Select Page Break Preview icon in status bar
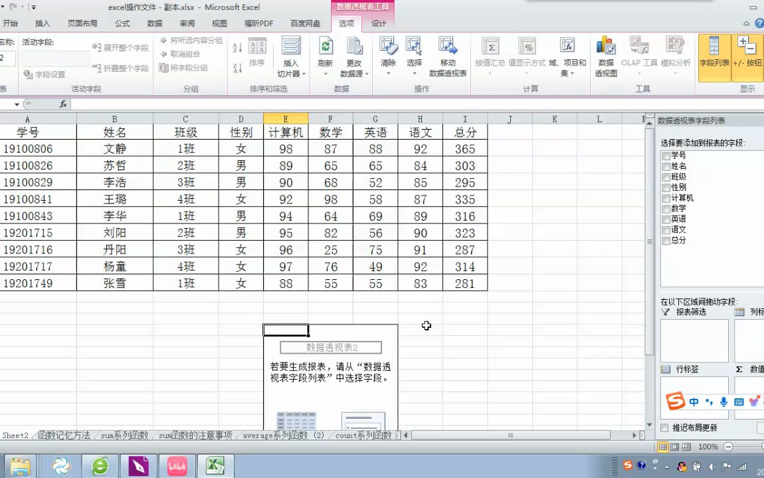The image size is (764, 478). (686, 446)
